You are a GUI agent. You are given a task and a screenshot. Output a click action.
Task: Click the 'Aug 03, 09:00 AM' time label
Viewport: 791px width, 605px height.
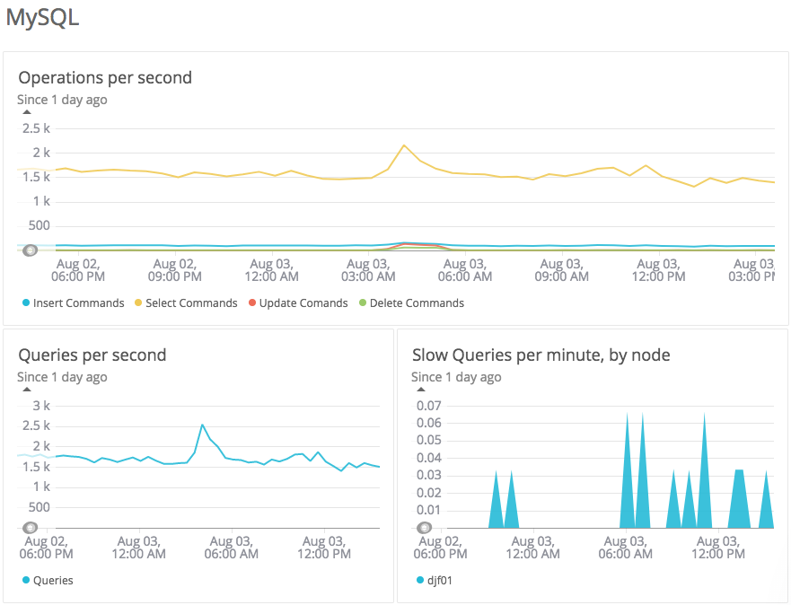click(x=561, y=270)
